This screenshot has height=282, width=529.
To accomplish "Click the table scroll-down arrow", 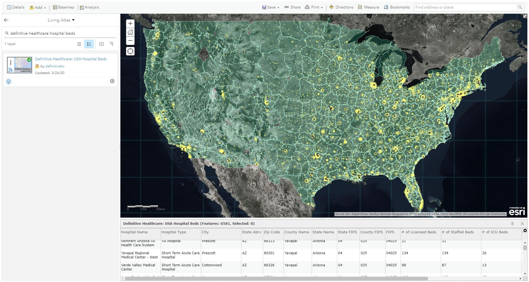I will (x=525, y=274).
